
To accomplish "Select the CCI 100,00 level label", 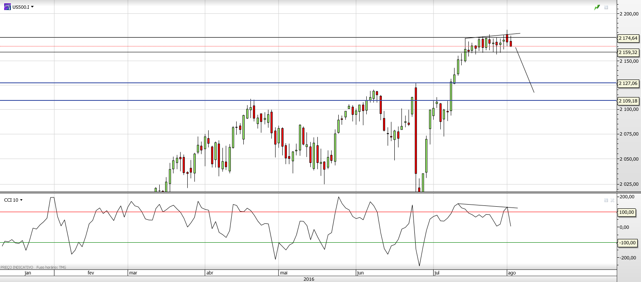I will tap(627, 212).
